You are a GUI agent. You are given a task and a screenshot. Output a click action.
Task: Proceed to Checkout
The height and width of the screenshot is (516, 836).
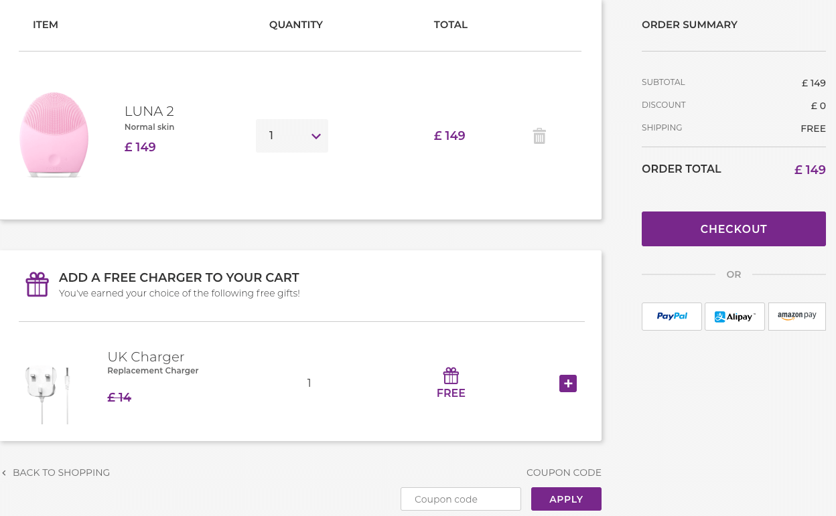(x=734, y=229)
